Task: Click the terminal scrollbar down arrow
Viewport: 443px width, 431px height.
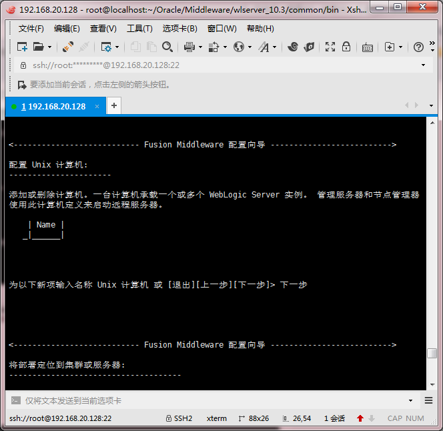Action: 432,385
